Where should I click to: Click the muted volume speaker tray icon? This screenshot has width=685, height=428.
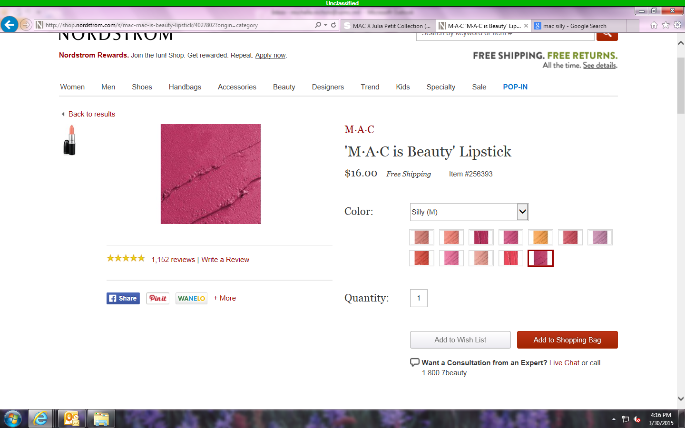click(637, 419)
